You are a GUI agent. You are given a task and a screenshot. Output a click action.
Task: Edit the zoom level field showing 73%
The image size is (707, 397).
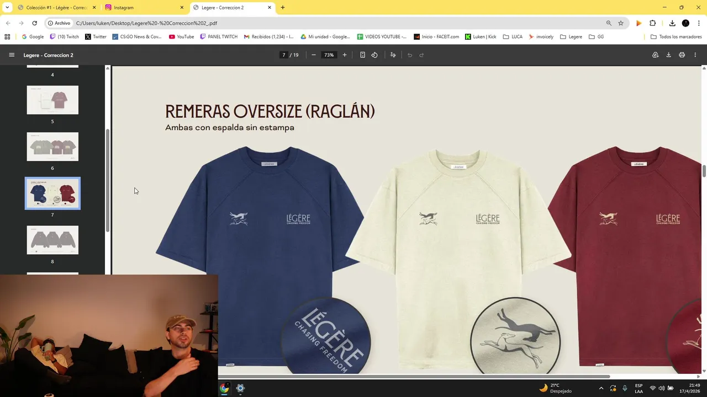[x=329, y=55]
